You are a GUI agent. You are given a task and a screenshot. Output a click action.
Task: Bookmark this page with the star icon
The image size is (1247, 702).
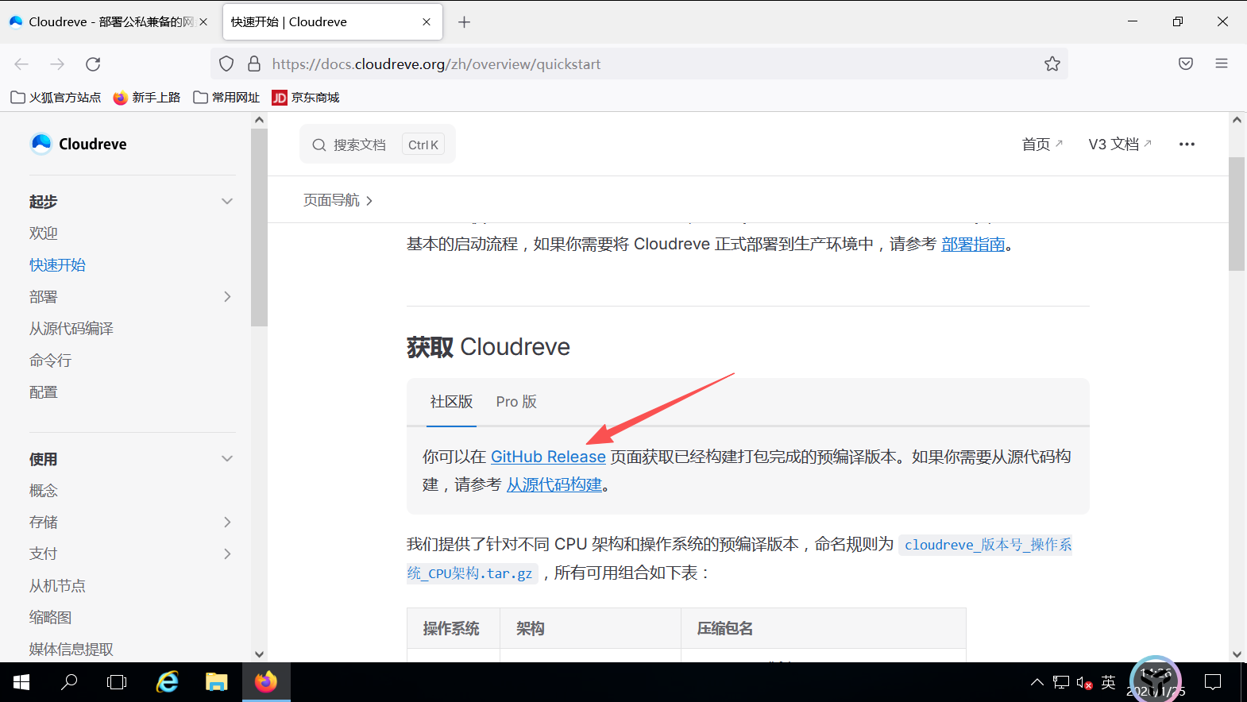(1052, 64)
